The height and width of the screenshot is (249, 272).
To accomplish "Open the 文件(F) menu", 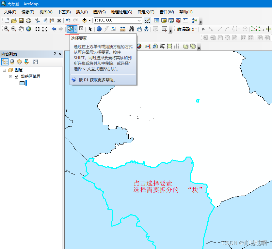I will pyautogui.click(x=10, y=12).
